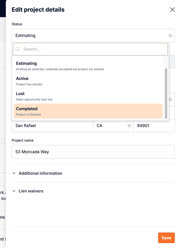
Task: Click the Additional information chevron icon
Action: (14, 173)
